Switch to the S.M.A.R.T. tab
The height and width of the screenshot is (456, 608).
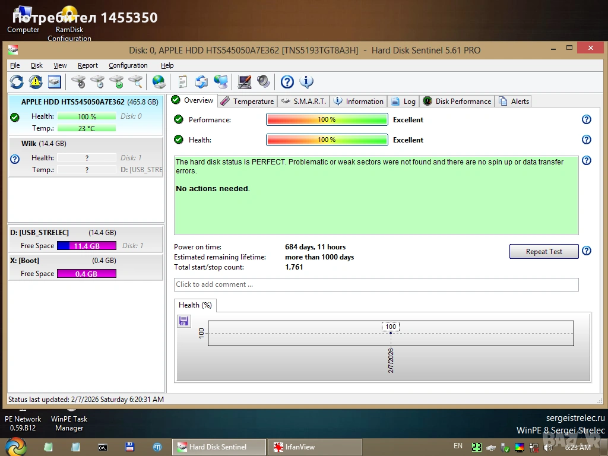[x=303, y=102]
